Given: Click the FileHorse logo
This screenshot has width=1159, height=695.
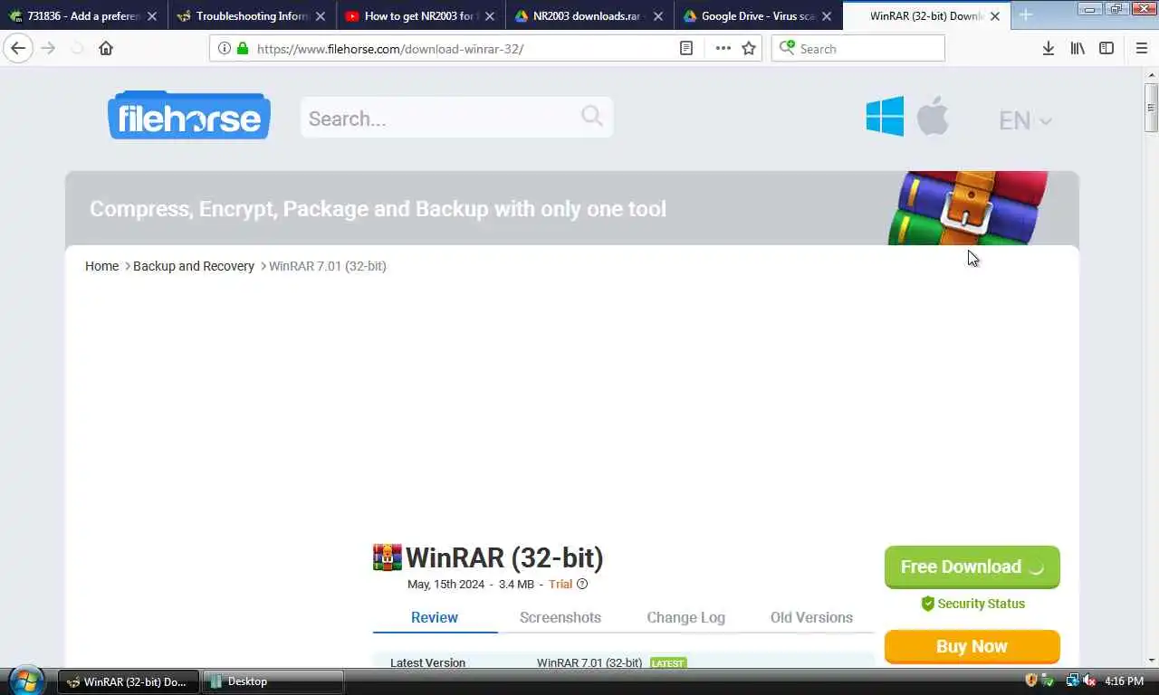Looking at the screenshot, I should pos(189,115).
